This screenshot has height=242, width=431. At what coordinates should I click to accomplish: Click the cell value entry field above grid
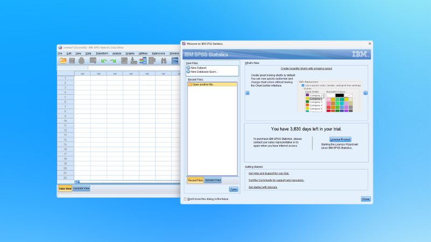point(134,68)
